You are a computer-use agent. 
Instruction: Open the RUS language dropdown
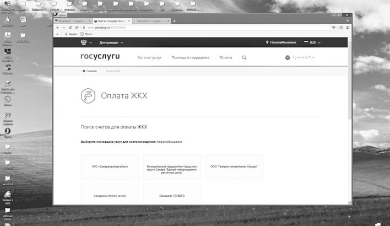tap(312, 42)
